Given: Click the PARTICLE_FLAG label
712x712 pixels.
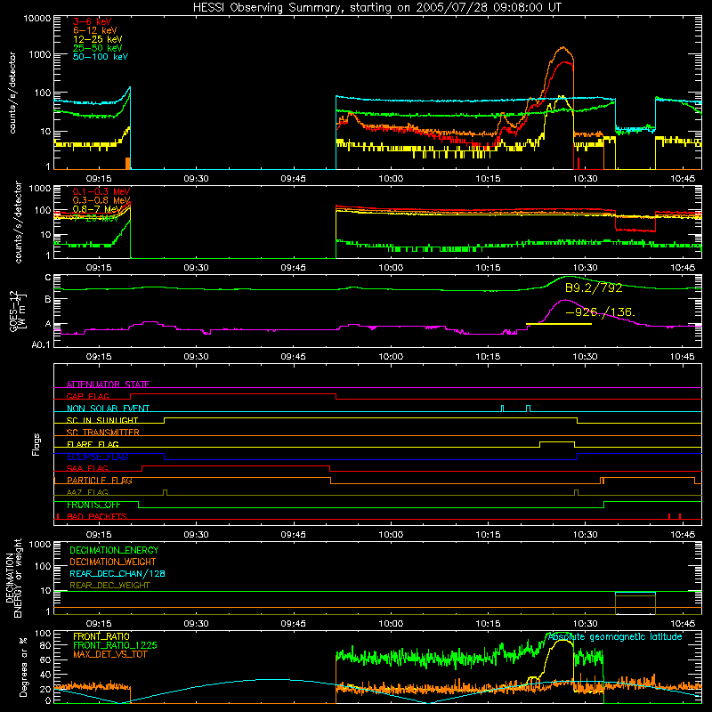Looking at the screenshot, I should 100,481.
